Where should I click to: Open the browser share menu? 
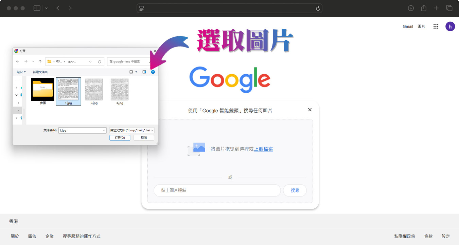coord(424,8)
